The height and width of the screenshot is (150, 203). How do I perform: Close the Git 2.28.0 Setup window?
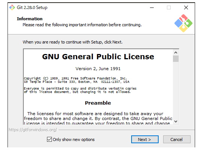tap(186, 7)
